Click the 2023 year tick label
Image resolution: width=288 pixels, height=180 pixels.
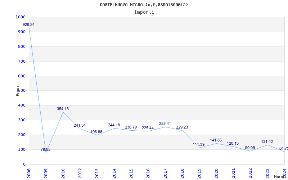coord(267,173)
